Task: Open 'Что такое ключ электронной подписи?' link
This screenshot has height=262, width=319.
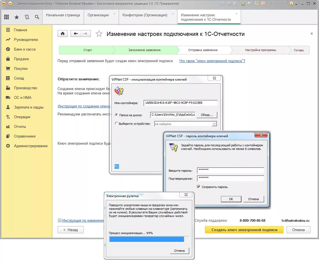Action: (x=212, y=61)
